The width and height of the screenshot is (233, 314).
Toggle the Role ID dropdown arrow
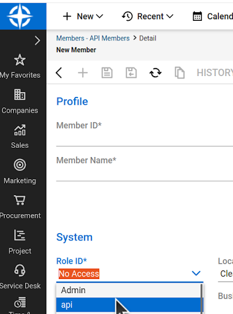pos(196,274)
